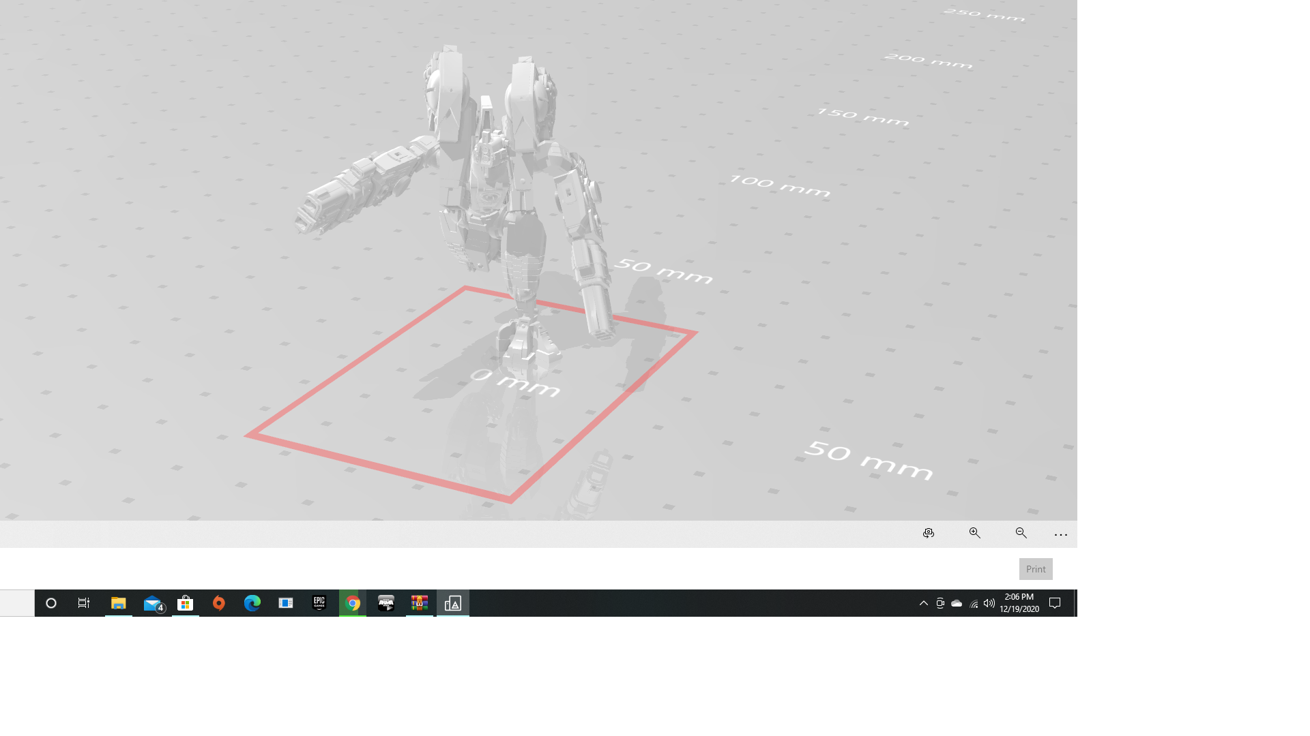1310x736 pixels.
Task: Zoom out of the 3D model
Action: tap(1021, 533)
